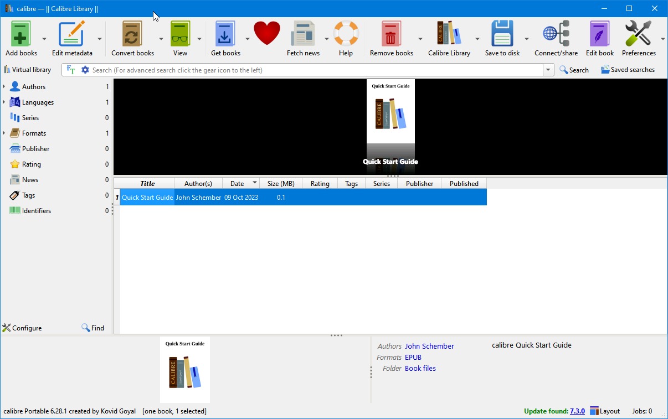Open the Layout button
Screen dimensions: 668x419
[x=605, y=411]
